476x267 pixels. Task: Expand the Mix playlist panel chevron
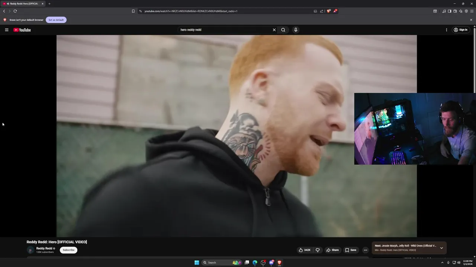point(441,248)
